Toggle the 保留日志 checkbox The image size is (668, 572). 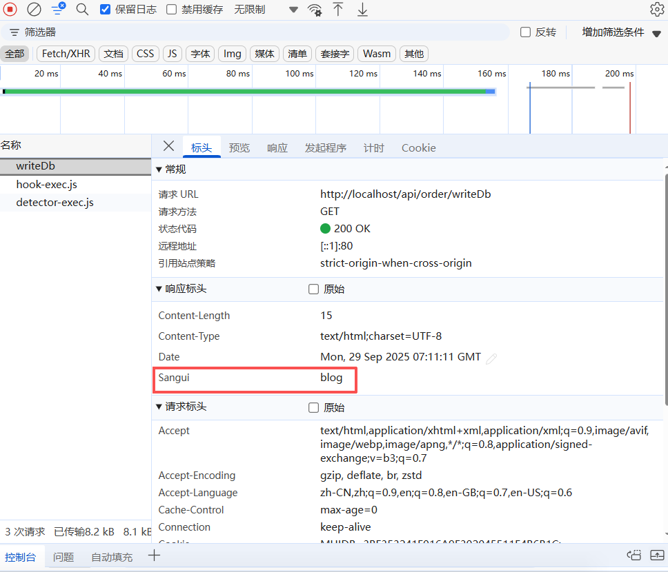point(105,10)
